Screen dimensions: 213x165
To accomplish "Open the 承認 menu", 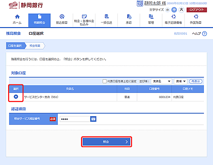I will point(129,20).
